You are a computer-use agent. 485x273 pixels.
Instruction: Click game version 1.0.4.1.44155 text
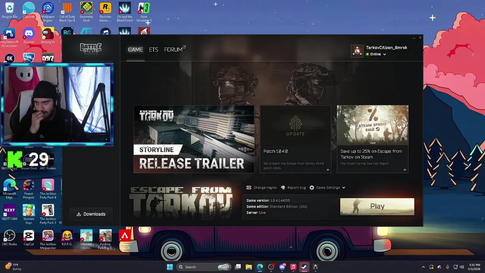coord(280,201)
